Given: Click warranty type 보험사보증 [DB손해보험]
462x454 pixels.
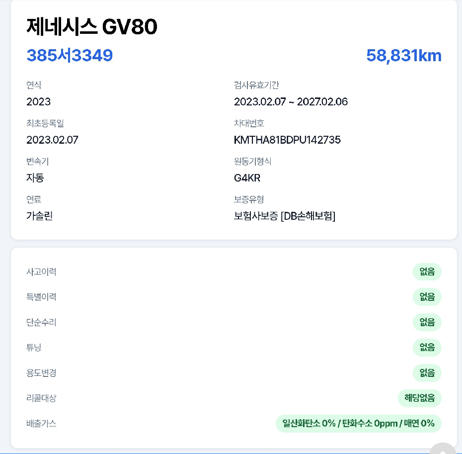Looking at the screenshot, I should click(x=285, y=216).
